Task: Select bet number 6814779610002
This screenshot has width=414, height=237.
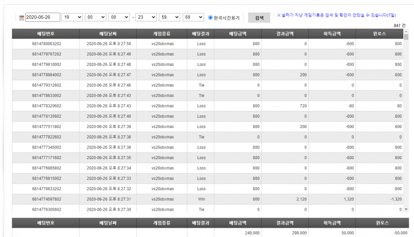Action: [x=46, y=64]
